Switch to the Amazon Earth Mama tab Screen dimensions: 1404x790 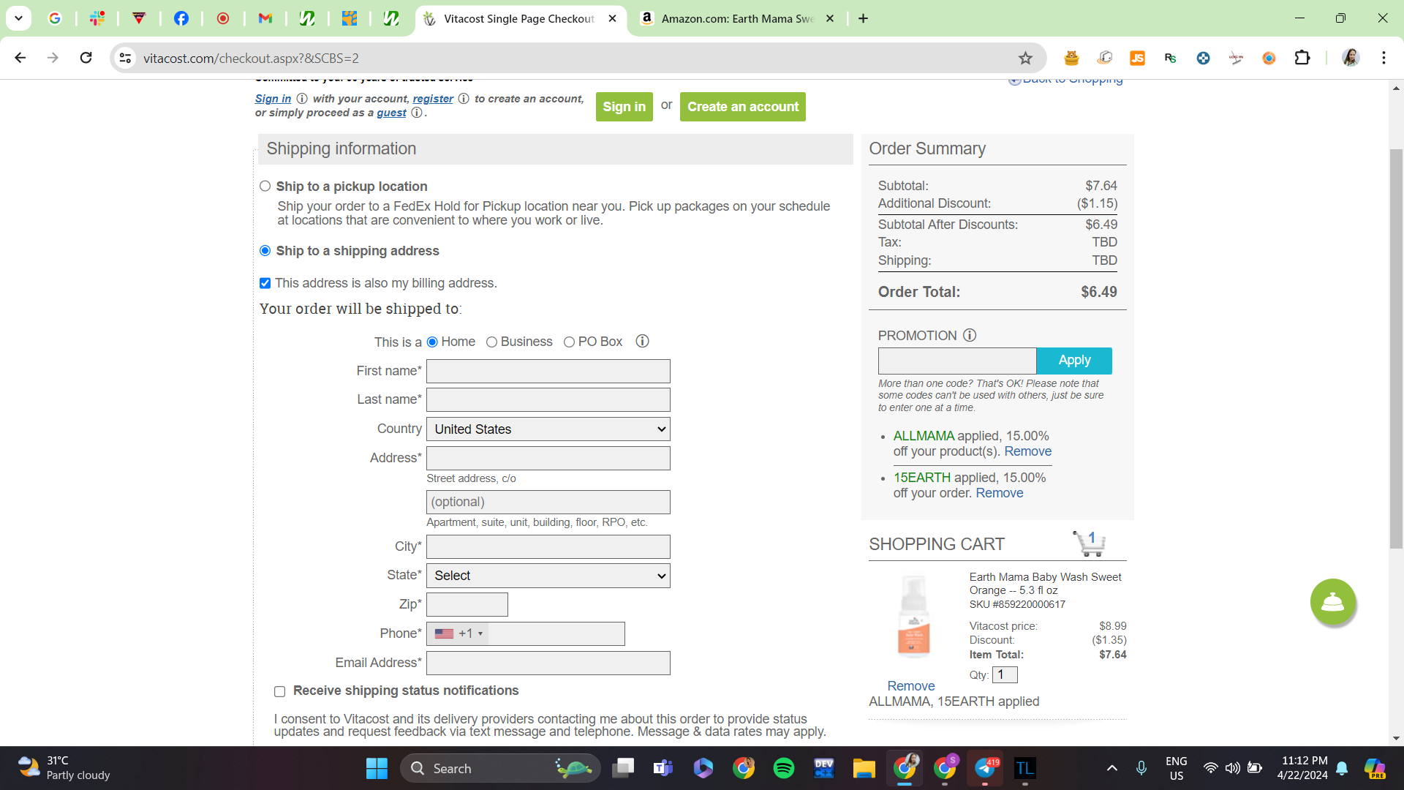[x=737, y=18]
